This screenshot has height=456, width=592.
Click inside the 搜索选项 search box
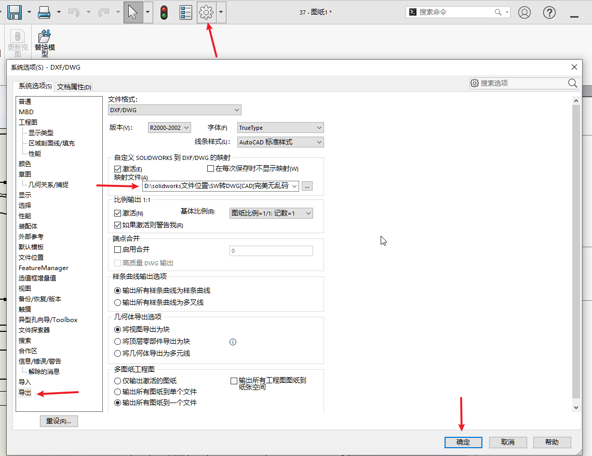pos(523,83)
